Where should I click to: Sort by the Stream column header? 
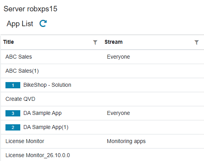click(114, 42)
